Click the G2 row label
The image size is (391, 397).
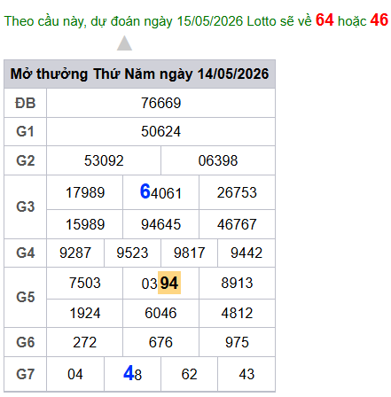tap(26, 160)
